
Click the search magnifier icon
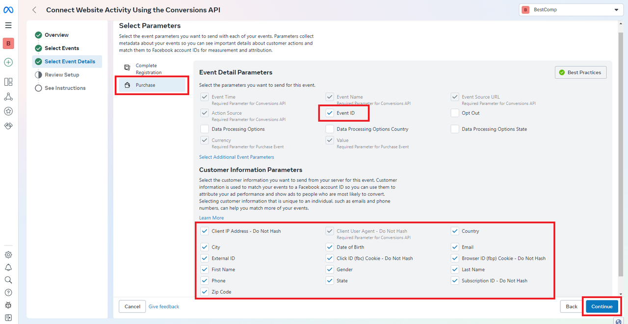pyautogui.click(x=8, y=280)
